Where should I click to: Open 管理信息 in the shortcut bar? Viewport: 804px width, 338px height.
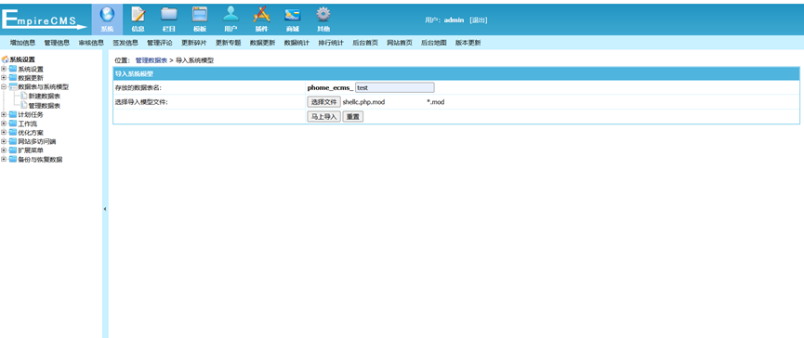pos(57,43)
